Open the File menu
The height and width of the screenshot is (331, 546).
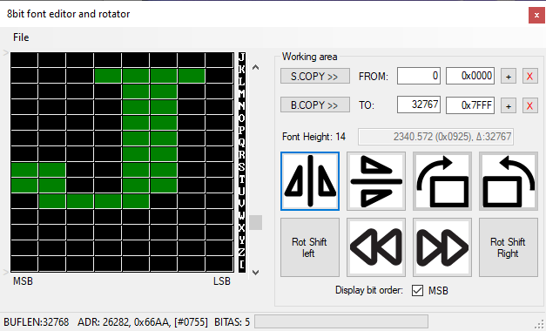[x=21, y=37]
